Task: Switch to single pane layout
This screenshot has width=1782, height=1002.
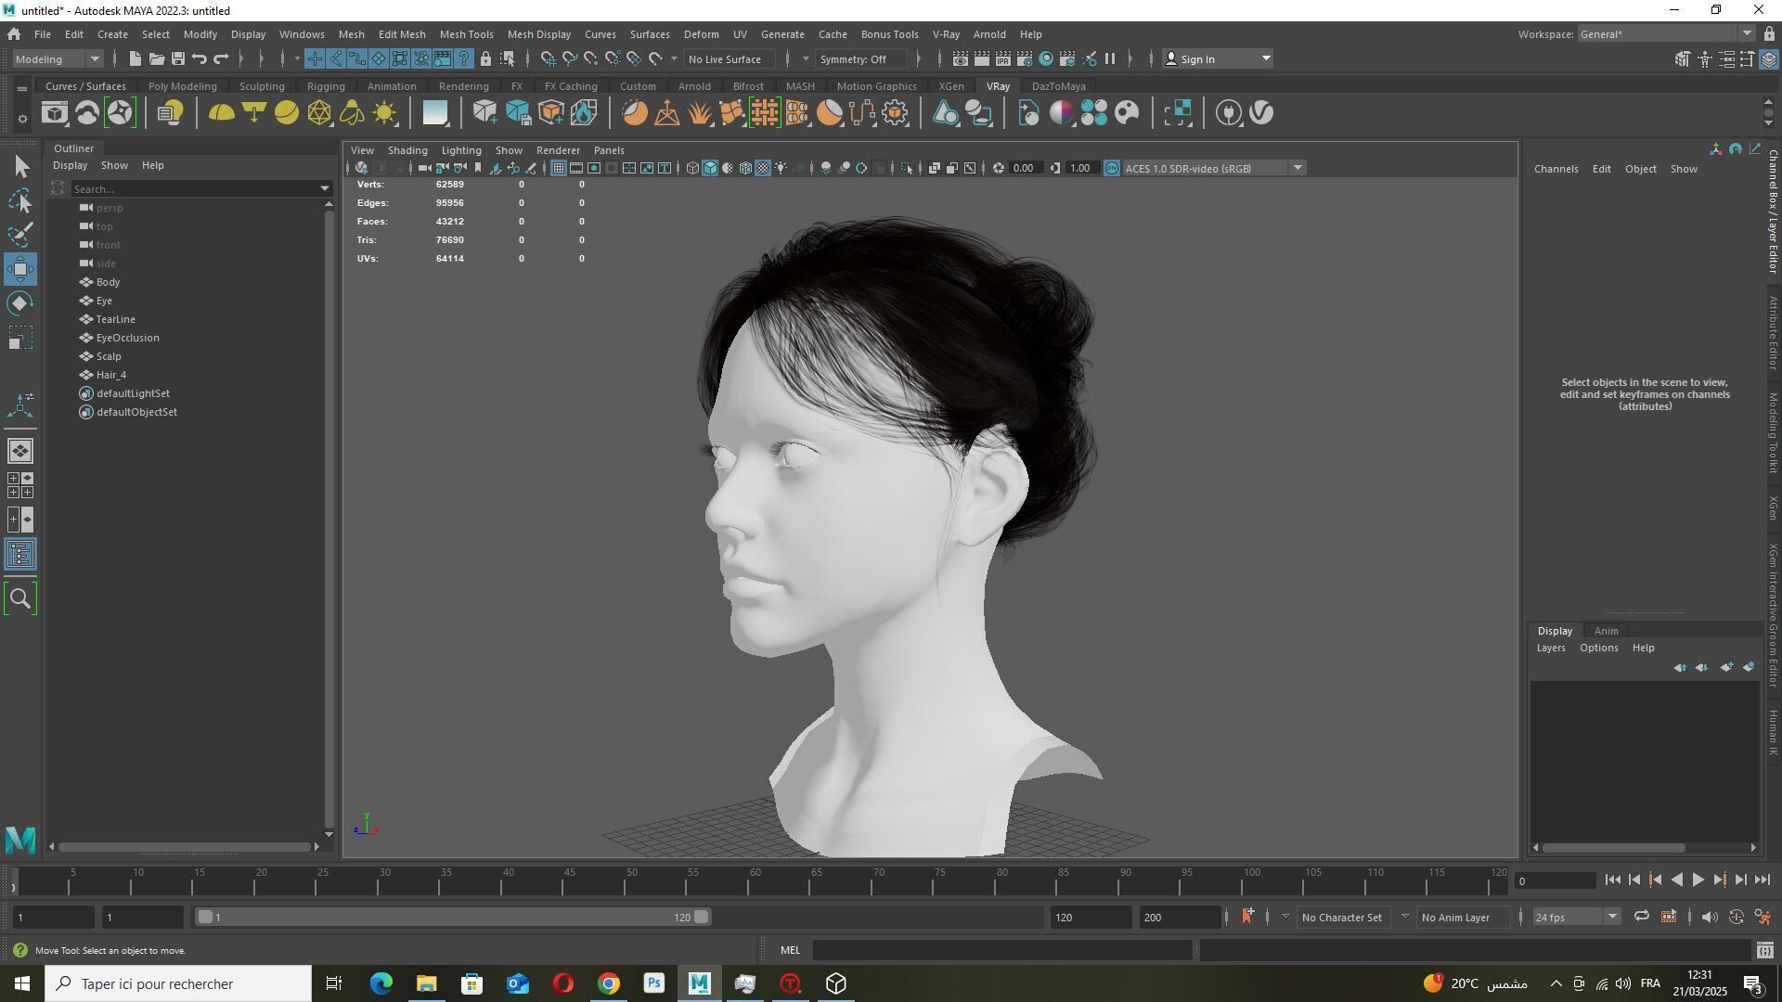Action: [x=20, y=451]
